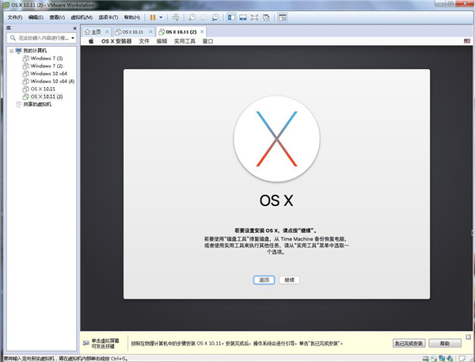Open the 窗口 menu
Viewport: 475px width, 362px height.
coord(207,41)
